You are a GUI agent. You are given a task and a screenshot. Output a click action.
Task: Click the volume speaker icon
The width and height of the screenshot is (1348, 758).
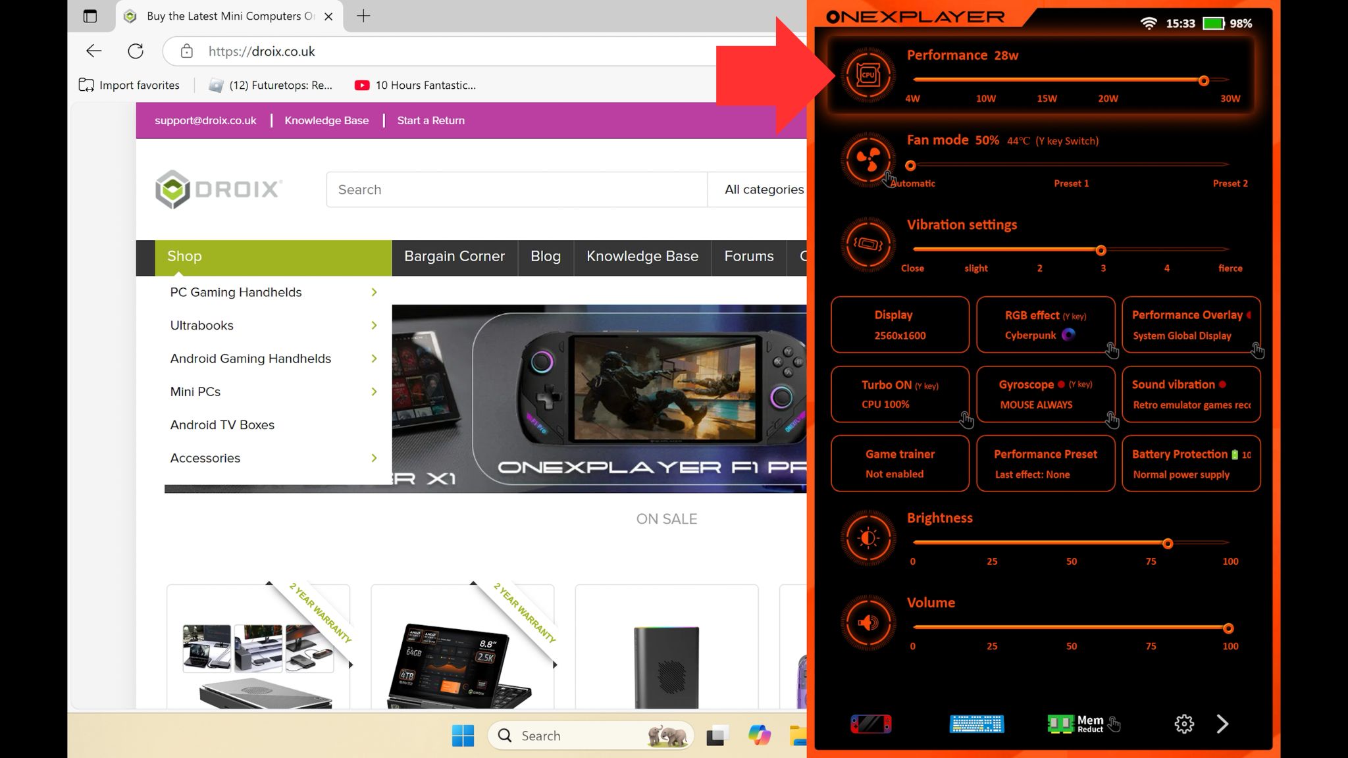(x=868, y=622)
